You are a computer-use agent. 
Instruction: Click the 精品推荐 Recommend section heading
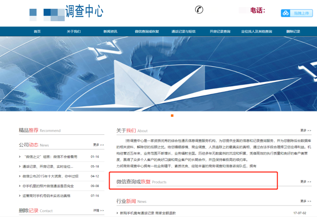(39, 130)
